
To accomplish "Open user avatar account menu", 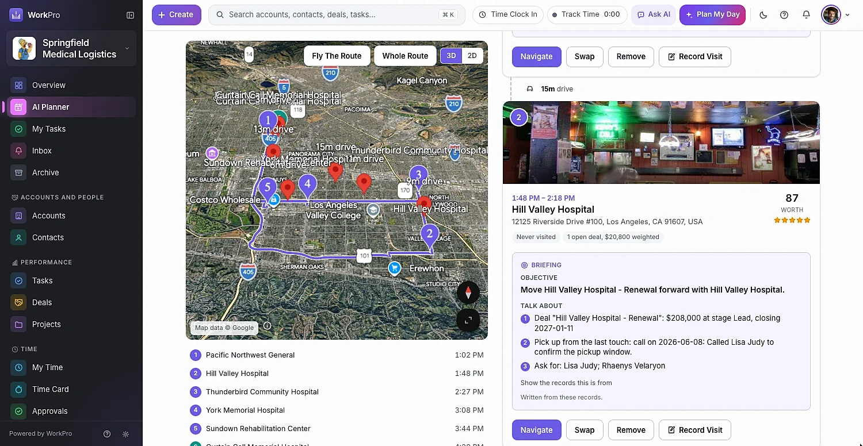I will pos(835,15).
